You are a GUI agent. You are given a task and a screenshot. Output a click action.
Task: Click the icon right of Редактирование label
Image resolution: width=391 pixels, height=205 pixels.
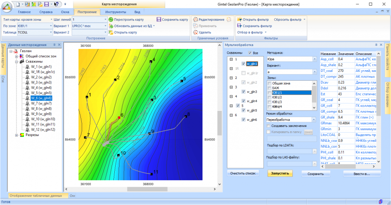[x=229, y=20]
